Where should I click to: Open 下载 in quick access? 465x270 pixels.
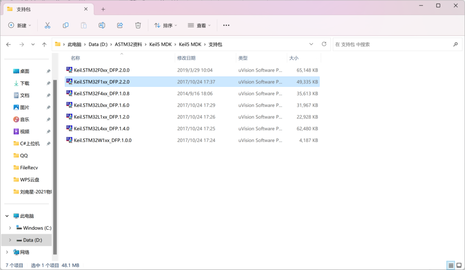[x=25, y=83]
